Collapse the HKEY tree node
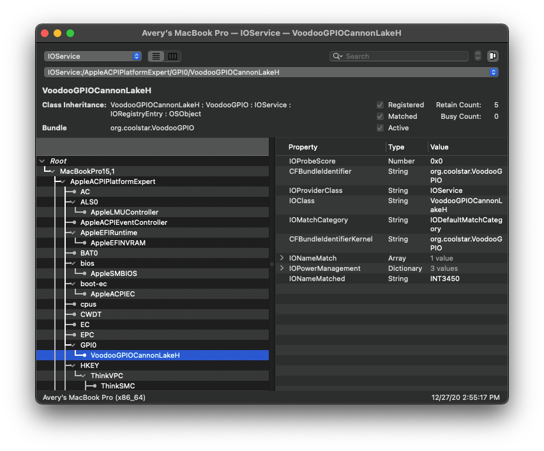The image size is (544, 451). 74,365
